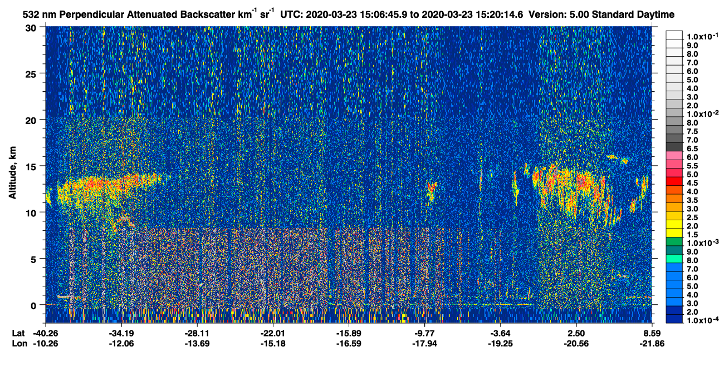The image size is (724, 371).
Task: Select the 2.5 color scale label
Action: [x=692, y=217]
